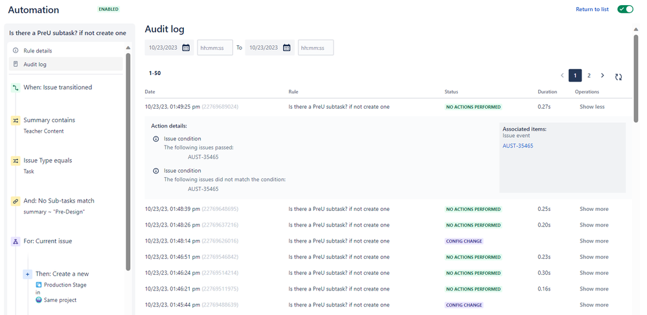The width and height of the screenshot is (647, 315).
Task: Go to page 2 of audit log
Action: click(589, 76)
